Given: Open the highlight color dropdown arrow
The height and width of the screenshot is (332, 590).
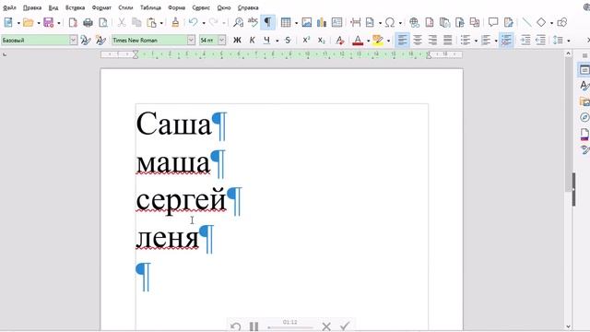Looking at the screenshot, I should [x=388, y=41].
